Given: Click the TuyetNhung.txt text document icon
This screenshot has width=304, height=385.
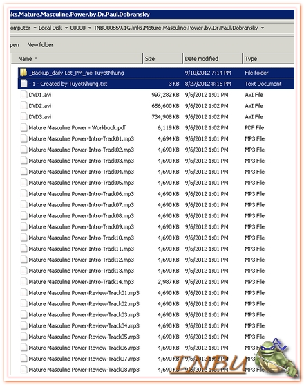Looking at the screenshot, I should (23, 84).
